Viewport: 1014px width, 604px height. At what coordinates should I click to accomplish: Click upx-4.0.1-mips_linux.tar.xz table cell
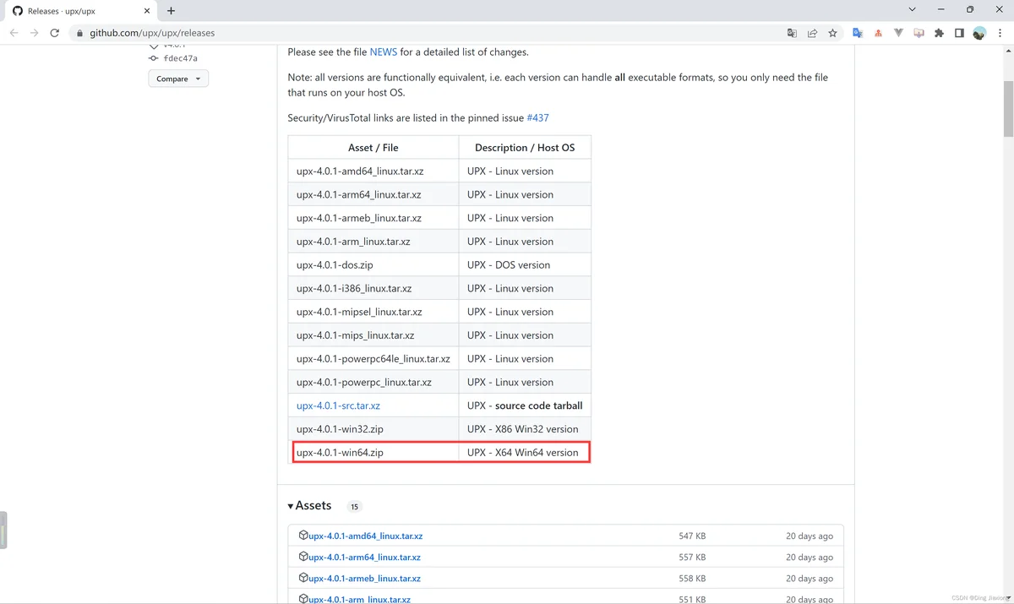tap(373, 335)
